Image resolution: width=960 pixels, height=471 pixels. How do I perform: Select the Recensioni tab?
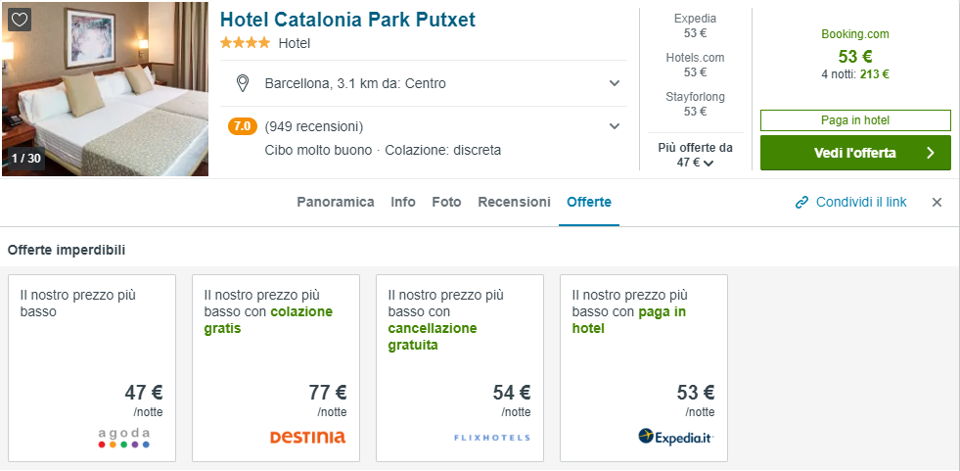pos(514,202)
